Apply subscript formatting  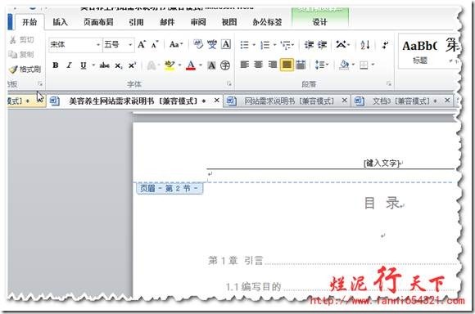click(x=119, y=65)
